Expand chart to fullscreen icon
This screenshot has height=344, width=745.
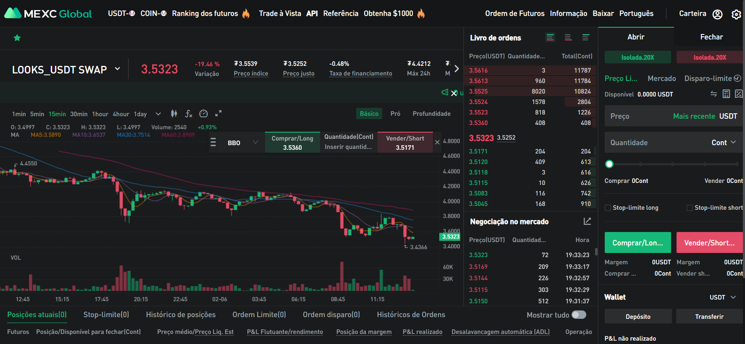(x=218, y=113)
